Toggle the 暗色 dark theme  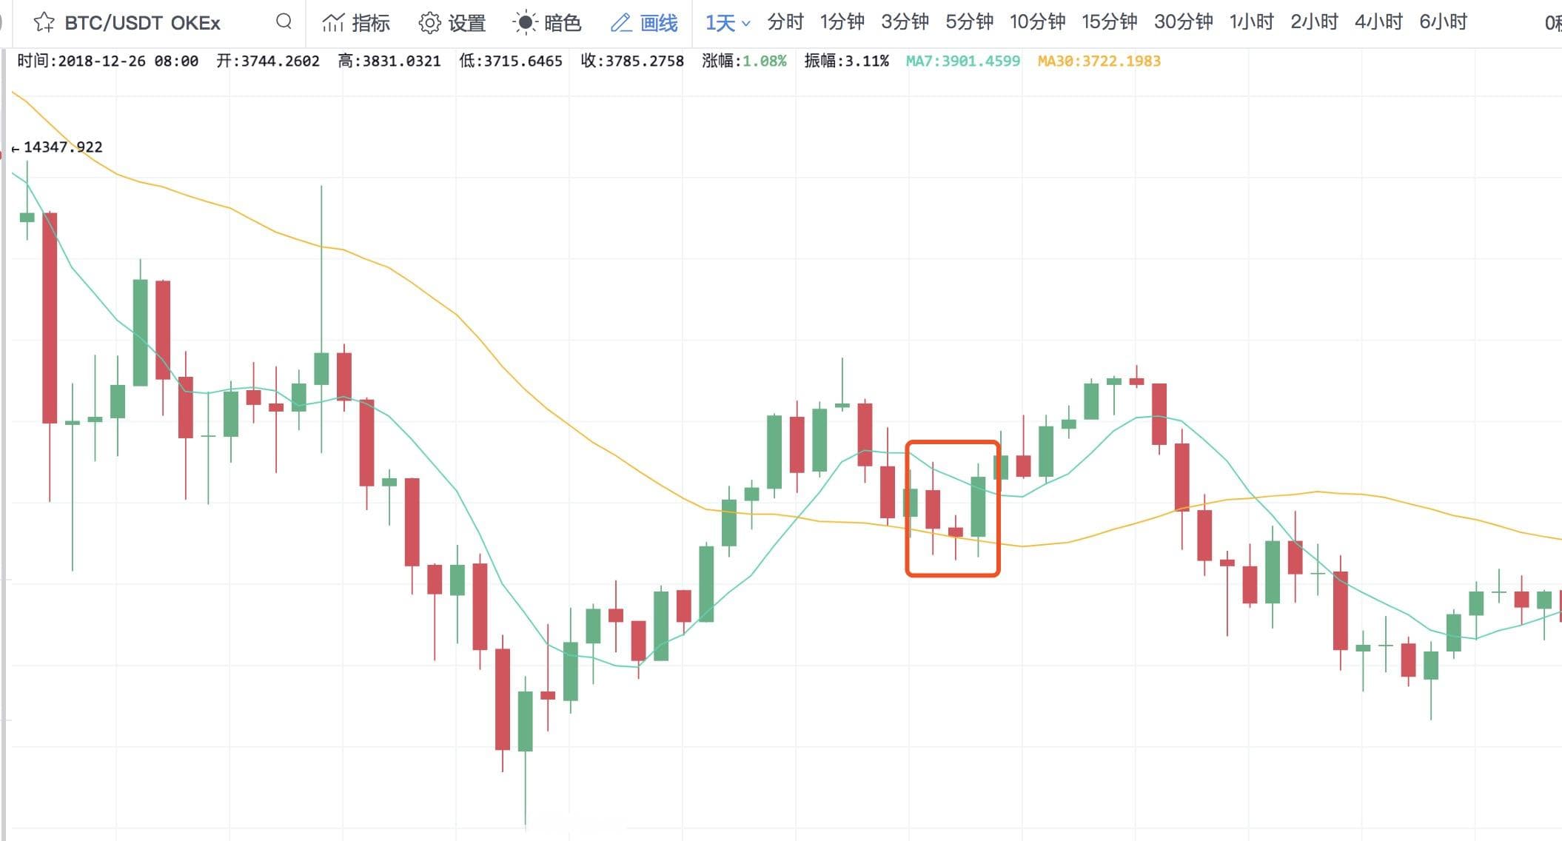[x=524, y=23]
